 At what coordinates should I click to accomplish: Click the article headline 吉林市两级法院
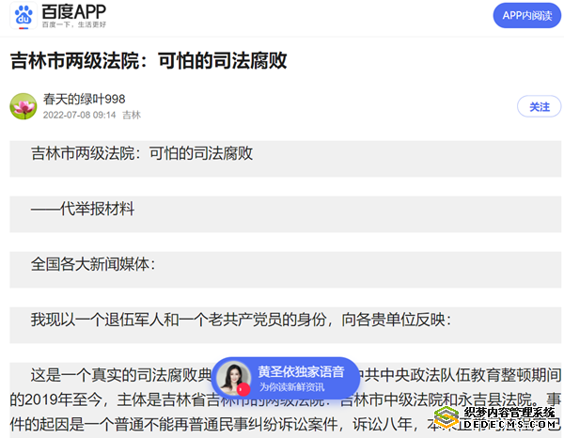tap(149, 60)
